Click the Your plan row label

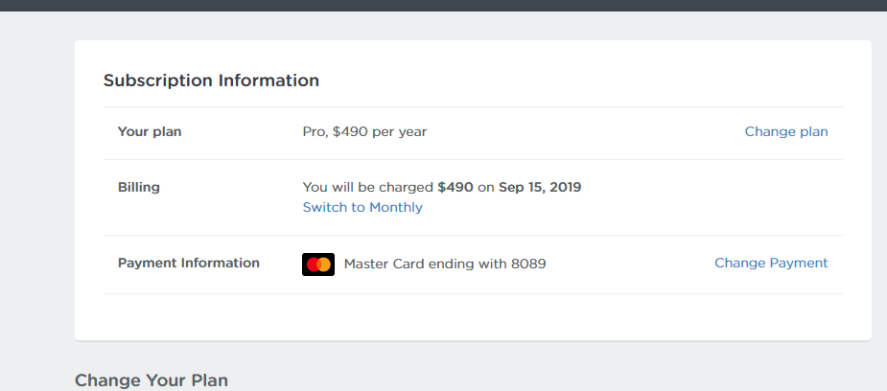coord(150,132)
